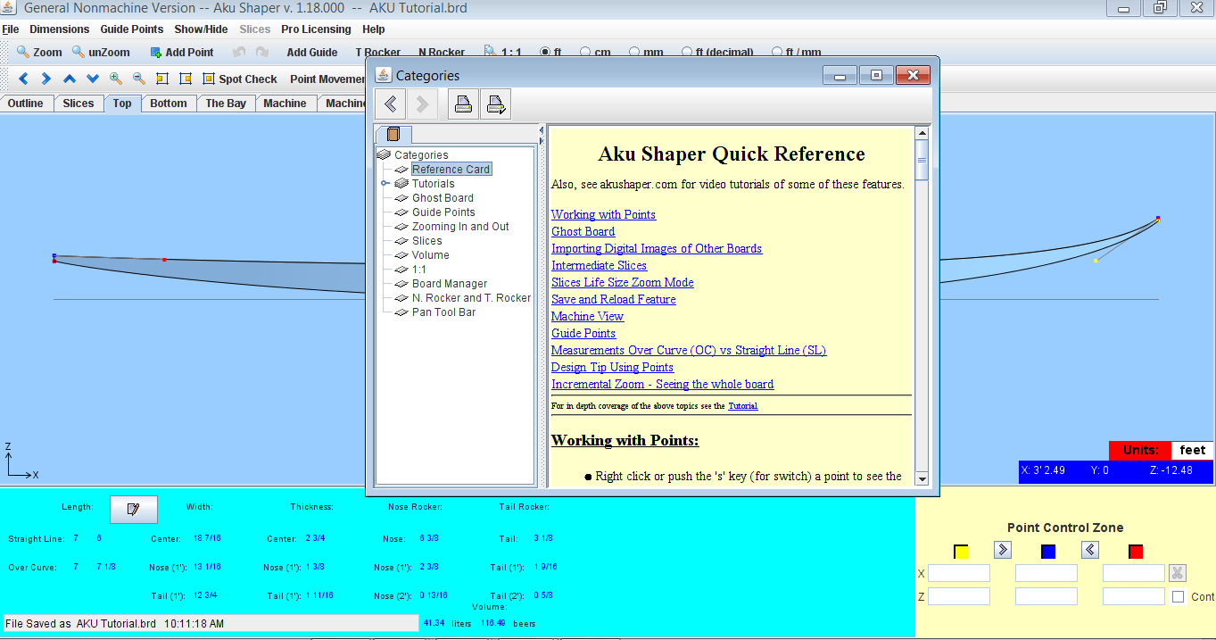Go forward in the Categories help window
1216x640 pixels.
[x=423, y=104]
